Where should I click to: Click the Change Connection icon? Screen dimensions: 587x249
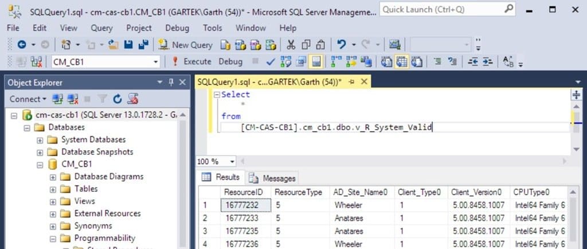click(x=36, y=62)
